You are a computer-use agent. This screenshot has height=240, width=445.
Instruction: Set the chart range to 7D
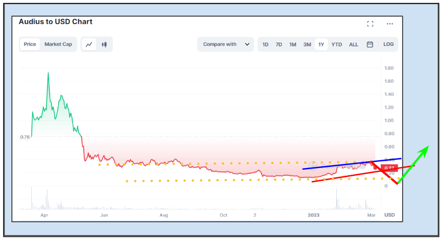tap(279, 45)
